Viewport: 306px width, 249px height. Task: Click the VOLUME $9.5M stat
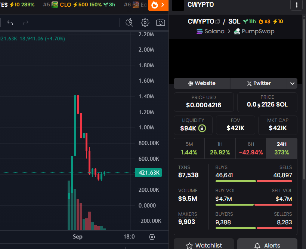click(188, 195)
